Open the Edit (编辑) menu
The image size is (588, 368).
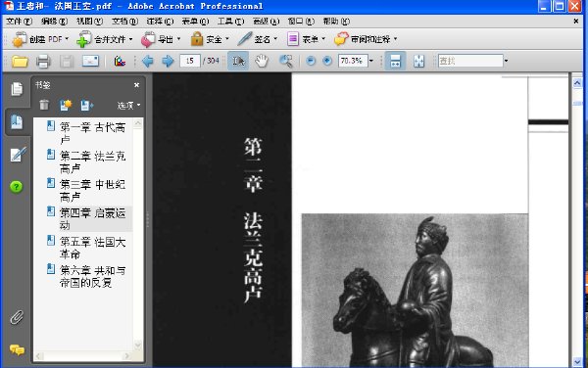(x=54, y=22)
